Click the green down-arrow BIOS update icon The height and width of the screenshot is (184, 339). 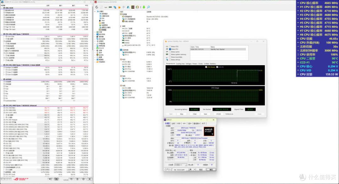click(144, 7)
